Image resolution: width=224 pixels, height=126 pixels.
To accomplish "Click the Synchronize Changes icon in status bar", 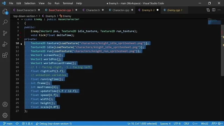I will tap(17, 124).
